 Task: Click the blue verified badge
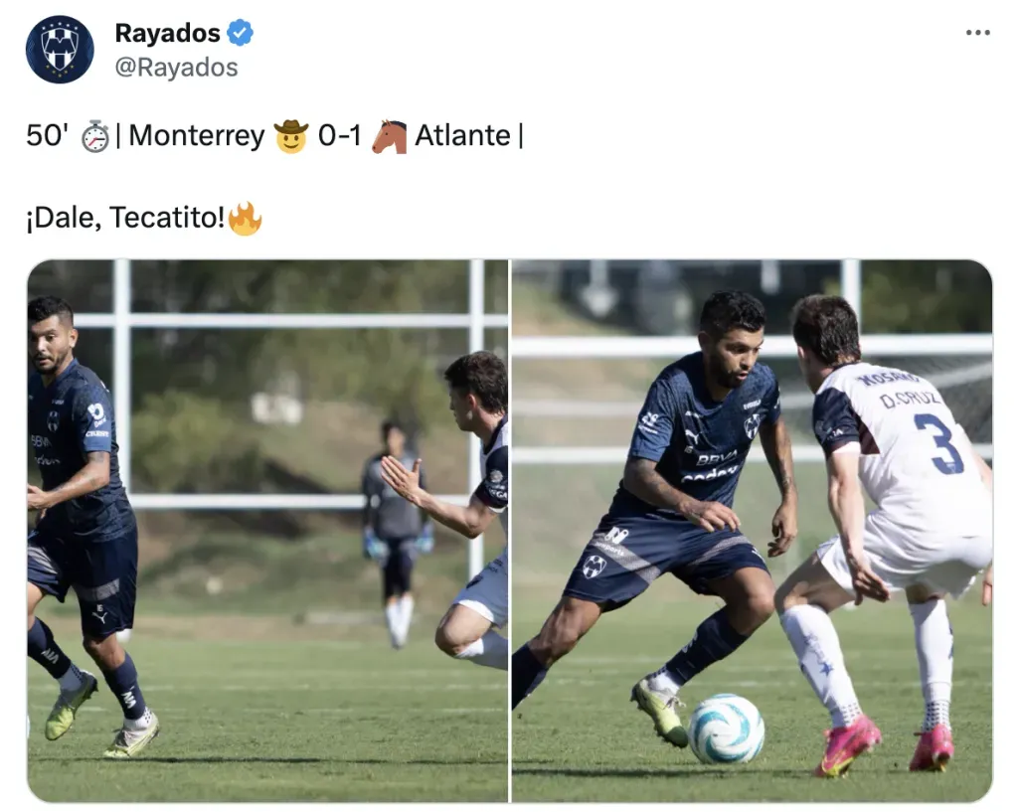click(241, 33)
